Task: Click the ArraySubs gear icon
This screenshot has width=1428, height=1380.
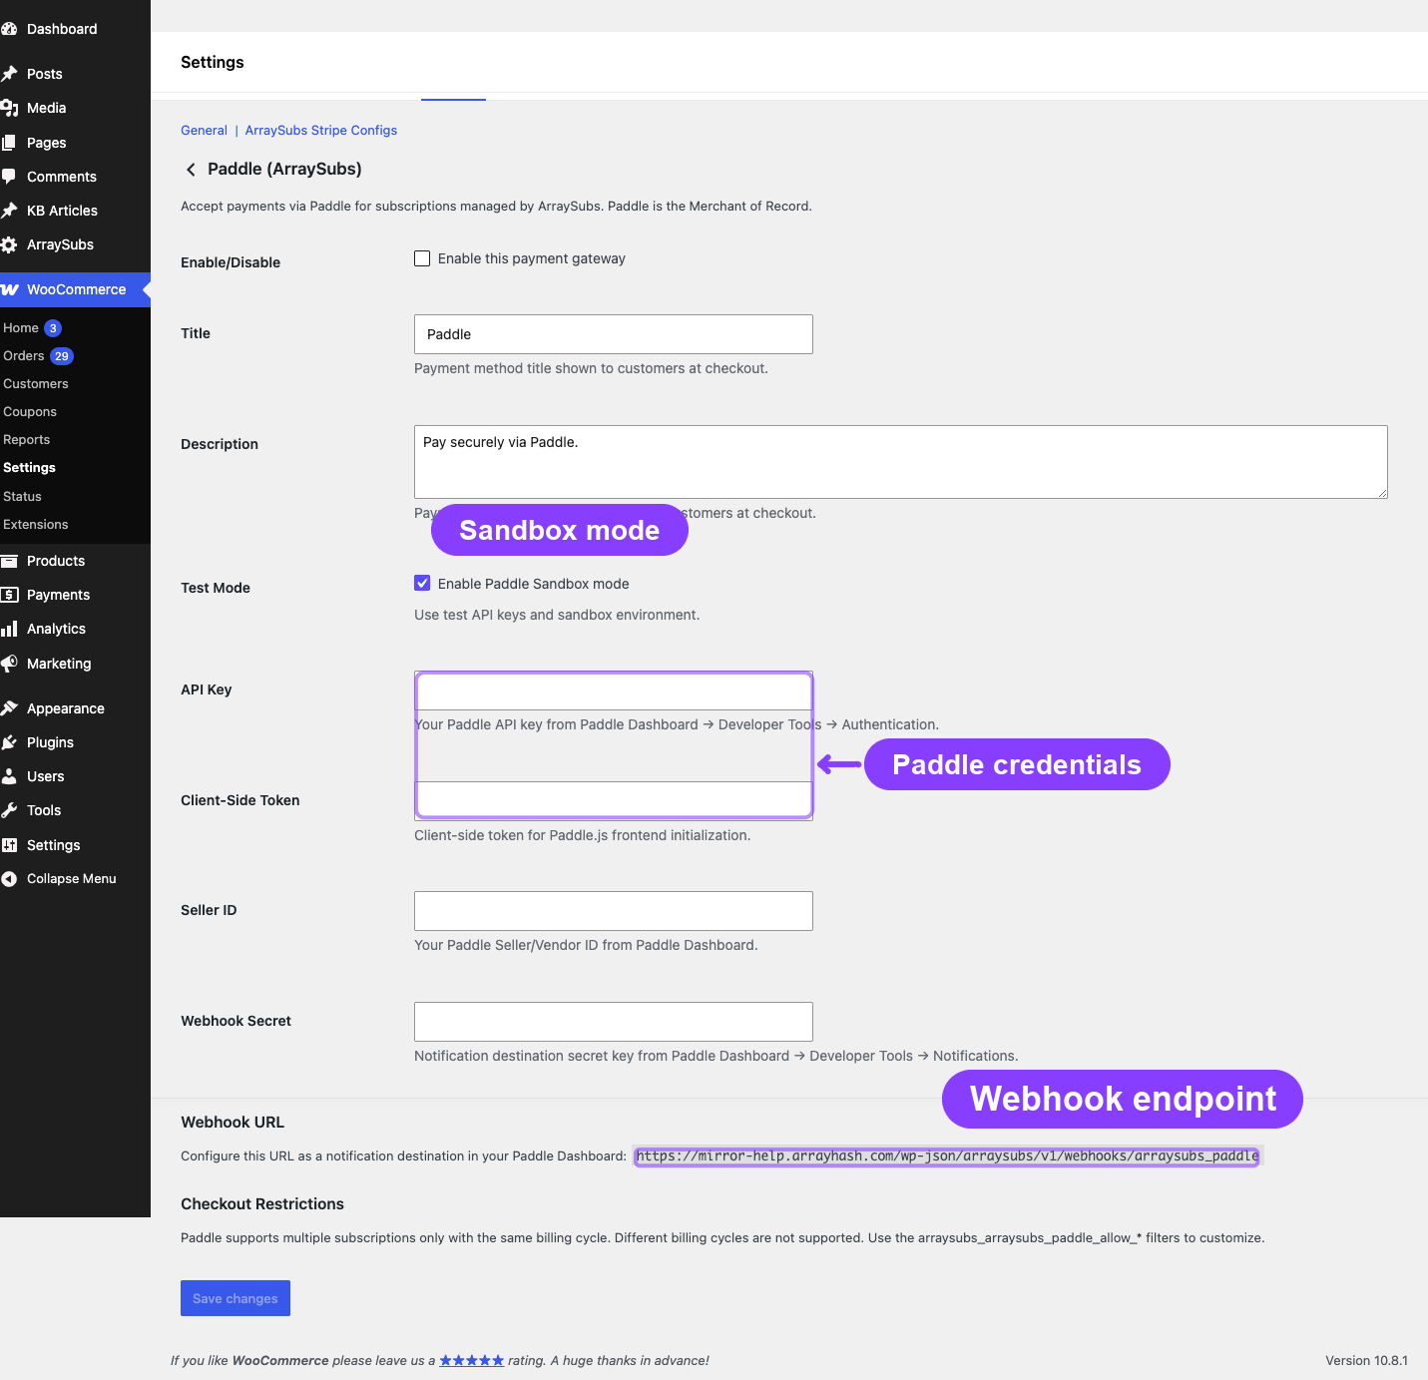Action: point(9,244)
